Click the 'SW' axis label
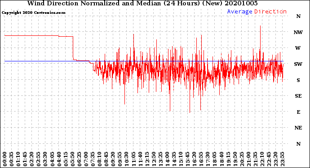The image size is (310, 168). [x=298, y=64]
